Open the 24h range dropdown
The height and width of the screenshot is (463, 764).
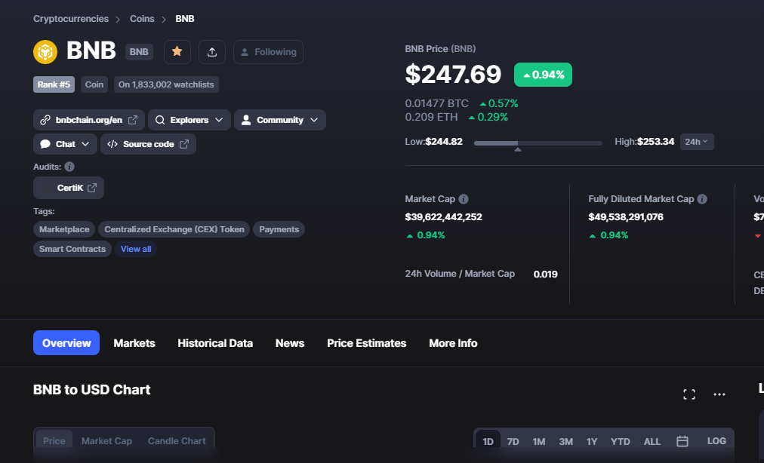[x=697, y=142]
